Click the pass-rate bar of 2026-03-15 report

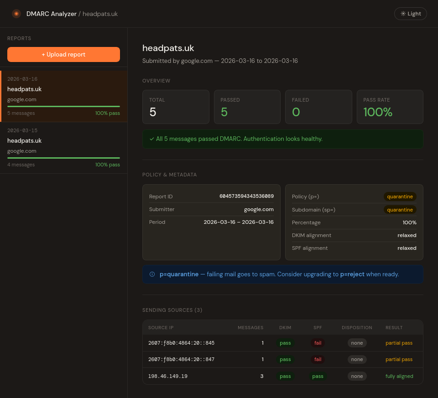[x=63, y=158]
